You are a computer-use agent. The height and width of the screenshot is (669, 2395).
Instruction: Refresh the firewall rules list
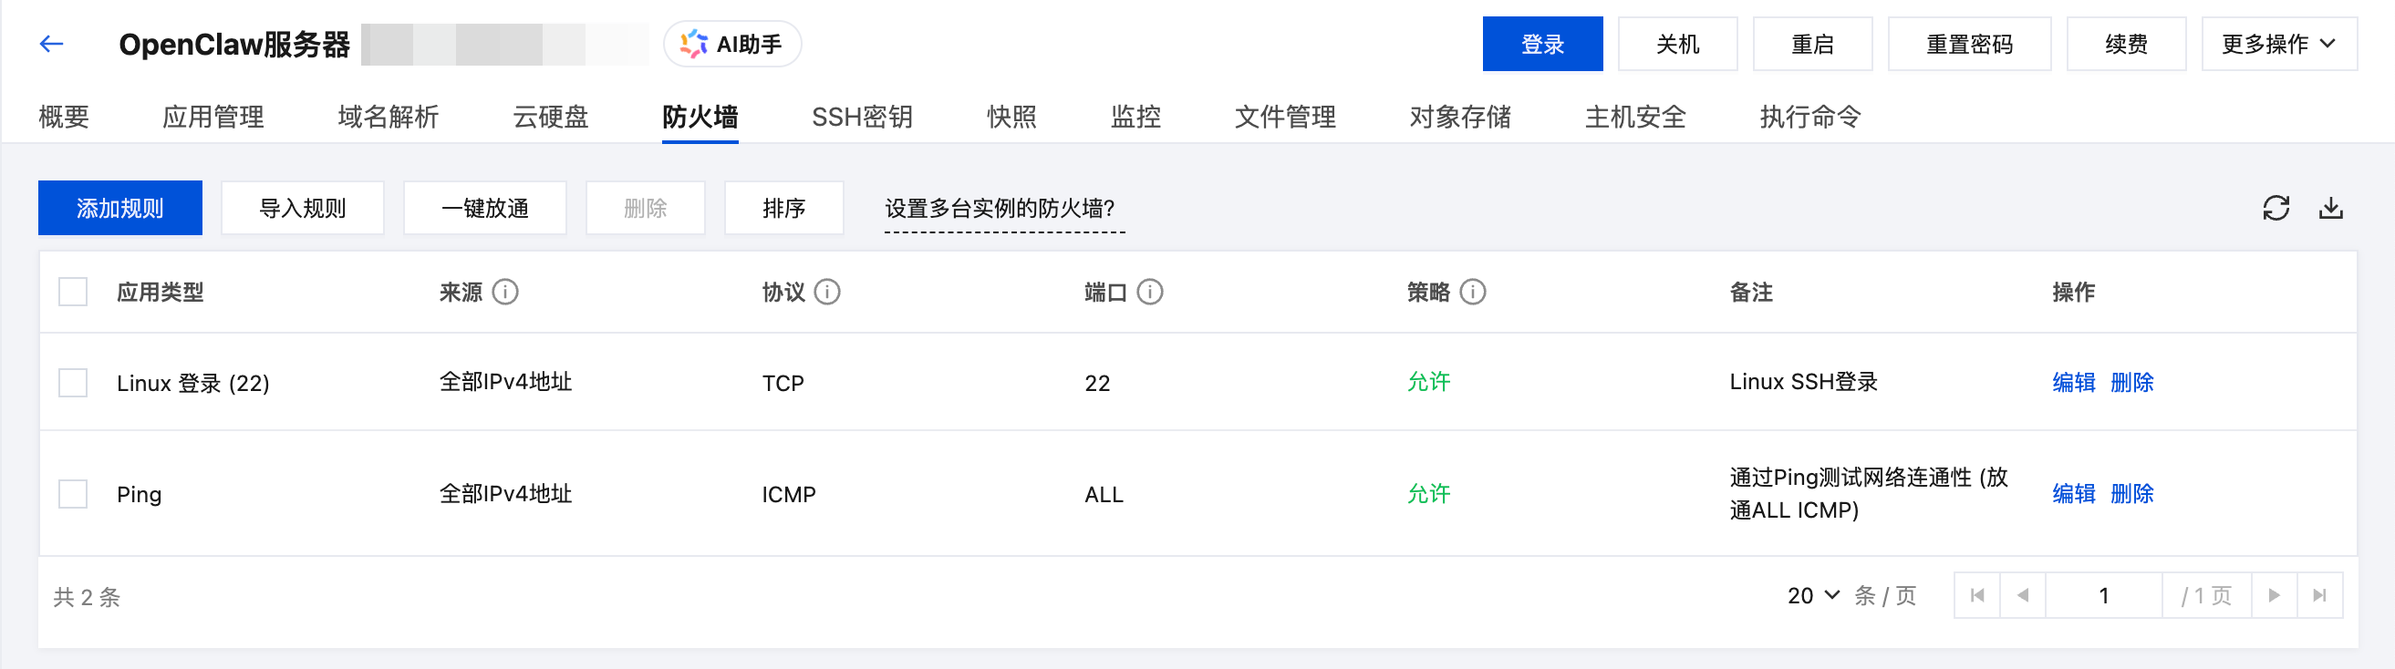point(2277,208)
